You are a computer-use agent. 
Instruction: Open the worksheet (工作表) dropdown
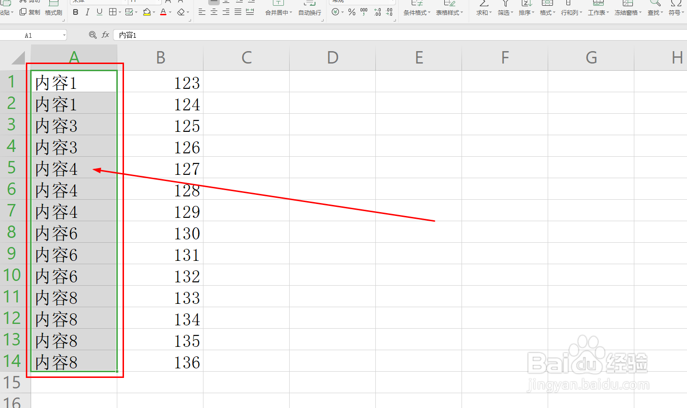tap(598, 9)
